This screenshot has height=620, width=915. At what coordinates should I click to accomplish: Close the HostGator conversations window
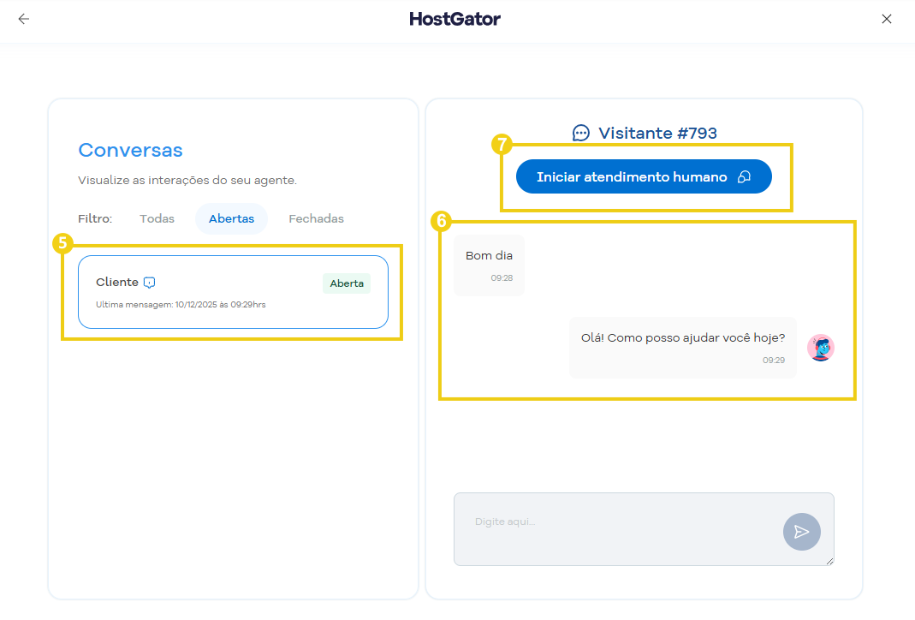(x=887, y=19)
